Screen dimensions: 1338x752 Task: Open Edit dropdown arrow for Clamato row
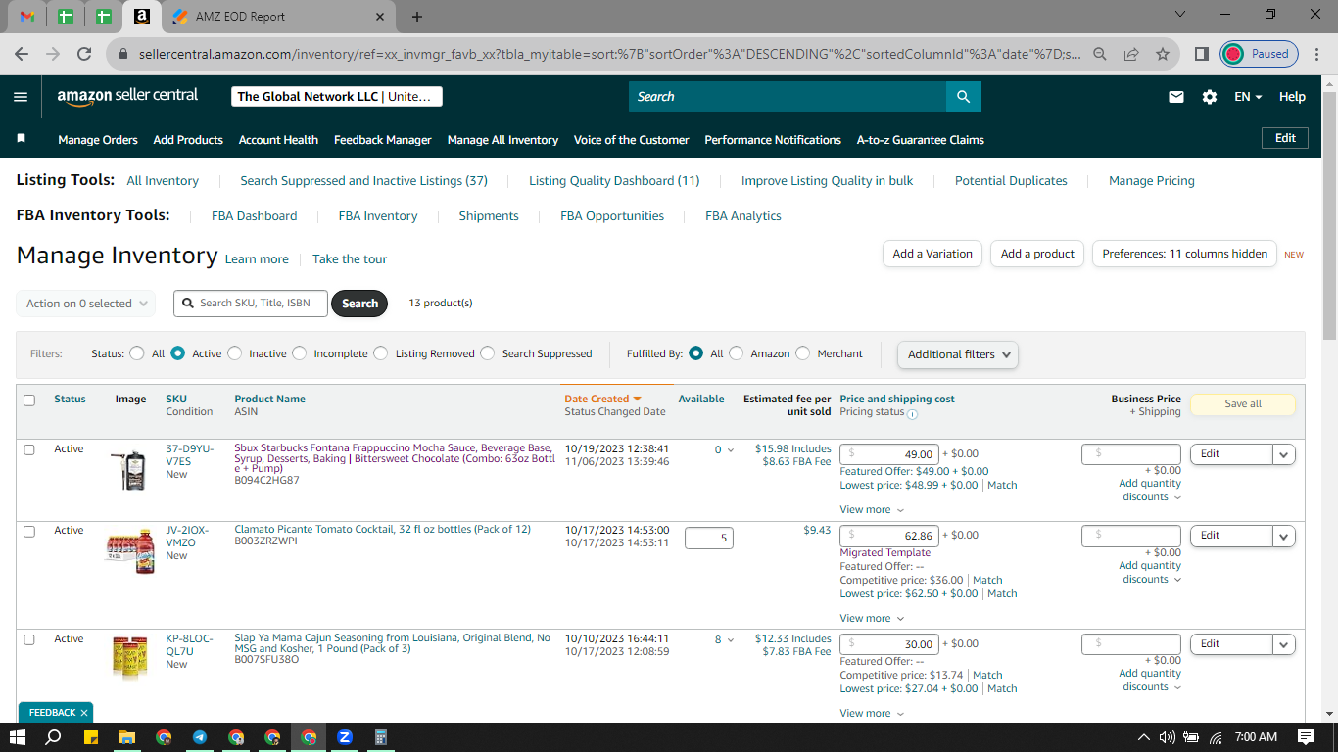[x=1284, y=536]
